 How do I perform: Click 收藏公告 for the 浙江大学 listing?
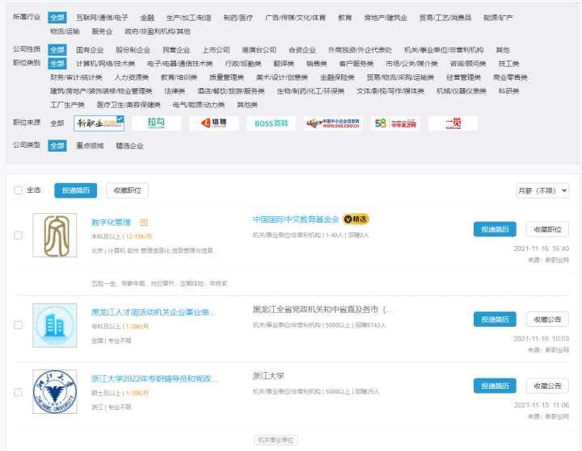point(547,386)
